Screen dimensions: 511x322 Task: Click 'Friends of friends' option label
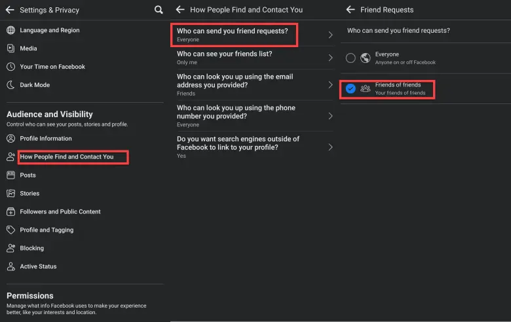point(398,84)
